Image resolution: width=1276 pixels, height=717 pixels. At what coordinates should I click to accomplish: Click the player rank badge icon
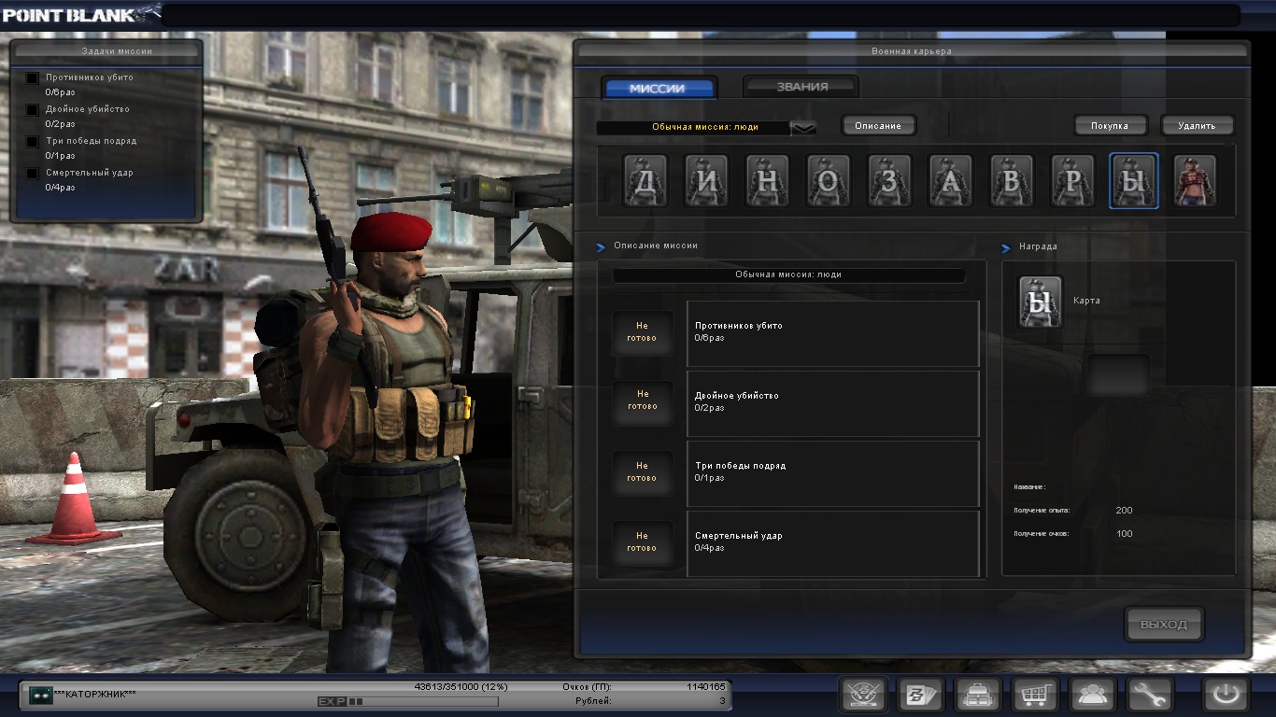tap(40, 695)
